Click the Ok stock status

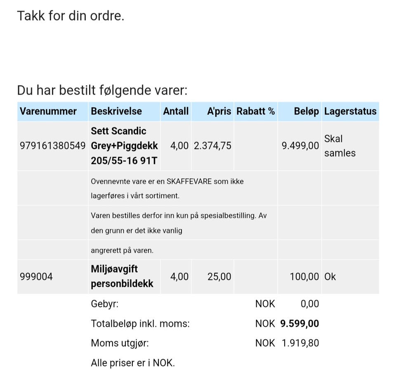[330, 276]
